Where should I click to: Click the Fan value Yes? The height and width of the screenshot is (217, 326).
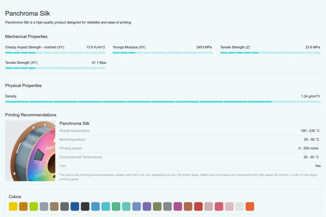(318, 166)
